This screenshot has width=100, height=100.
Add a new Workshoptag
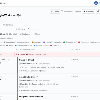[x=7, y=25]
